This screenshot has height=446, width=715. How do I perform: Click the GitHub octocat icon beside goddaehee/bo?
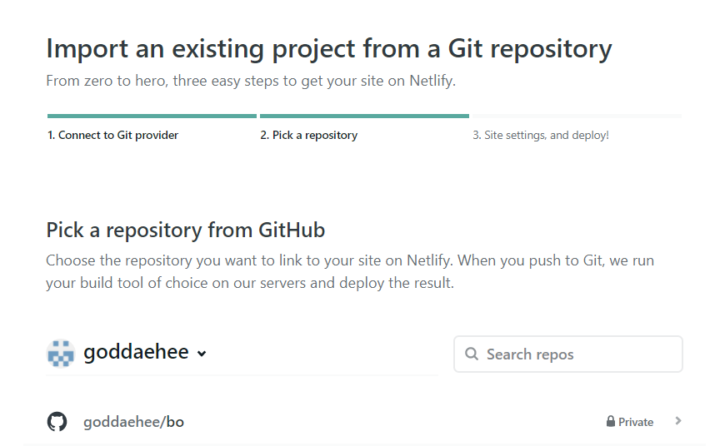[x=57, y=422]
